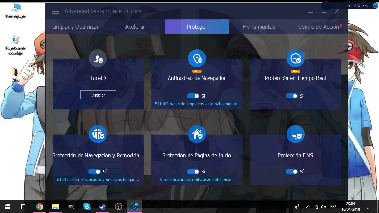Image resolution: width=379 pixels, height=213 pixels.
Task: Click '521409 han sido limpiados automáticamente' link
Action: (197, 104)
